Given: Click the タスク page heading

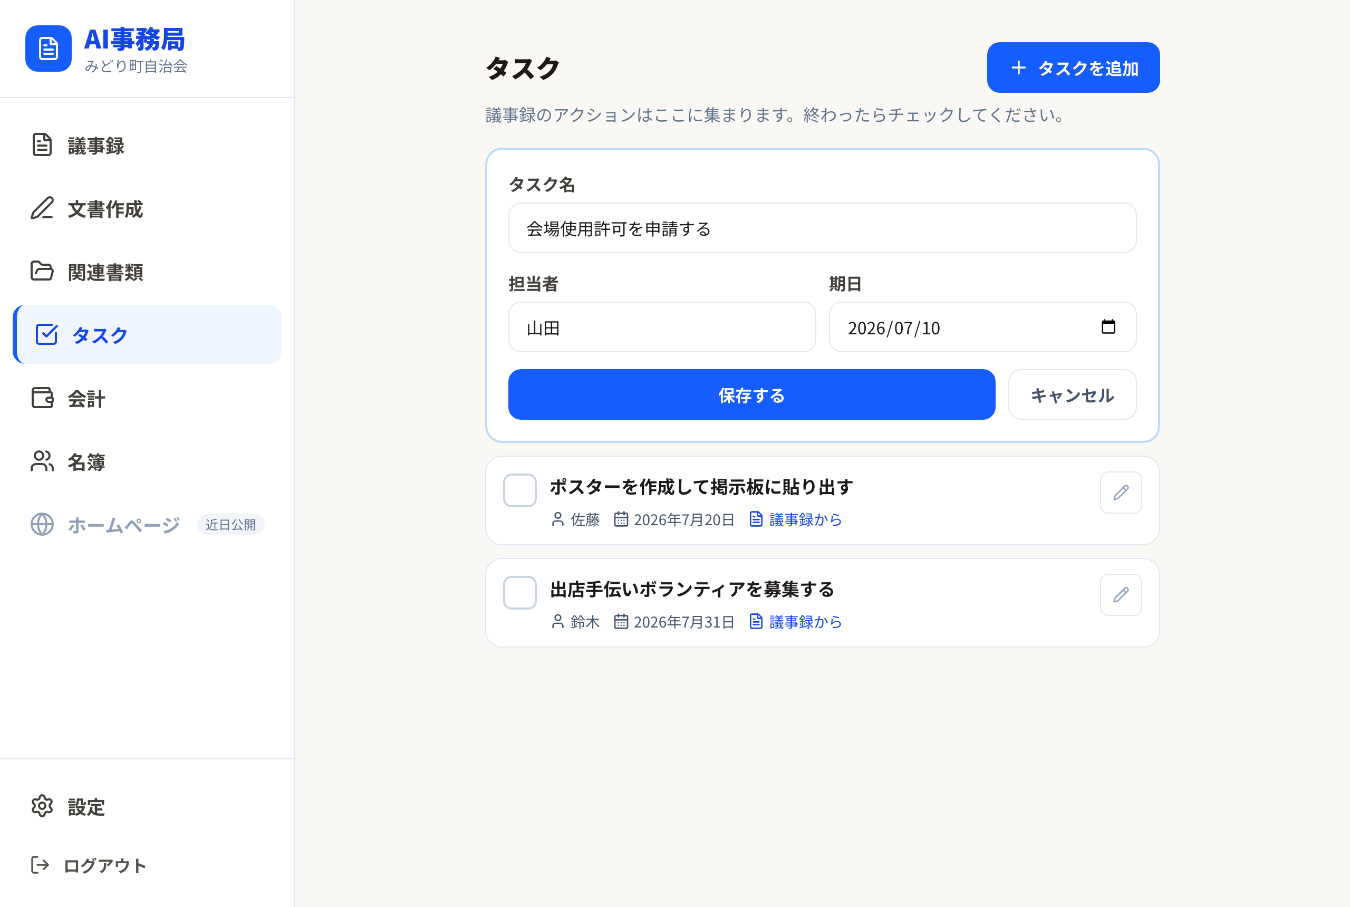Looking at the screenshot, I should (x=522, y=68).
